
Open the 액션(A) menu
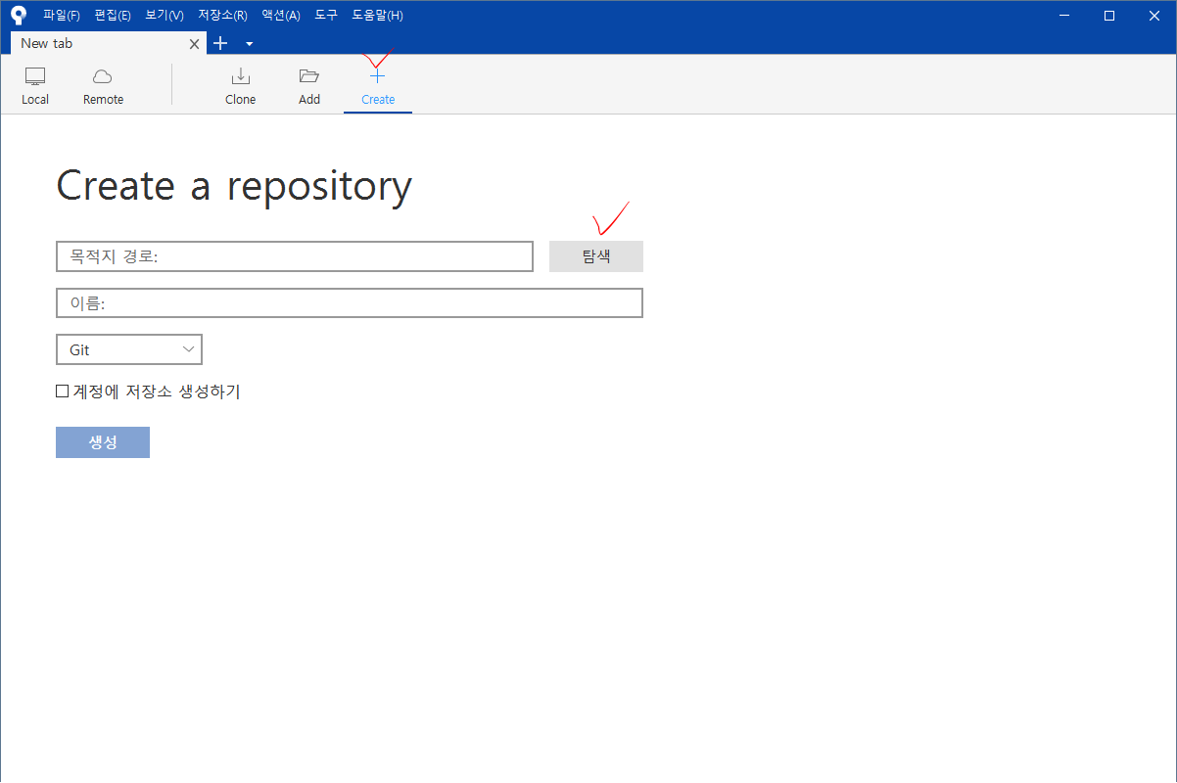(281, 15)
